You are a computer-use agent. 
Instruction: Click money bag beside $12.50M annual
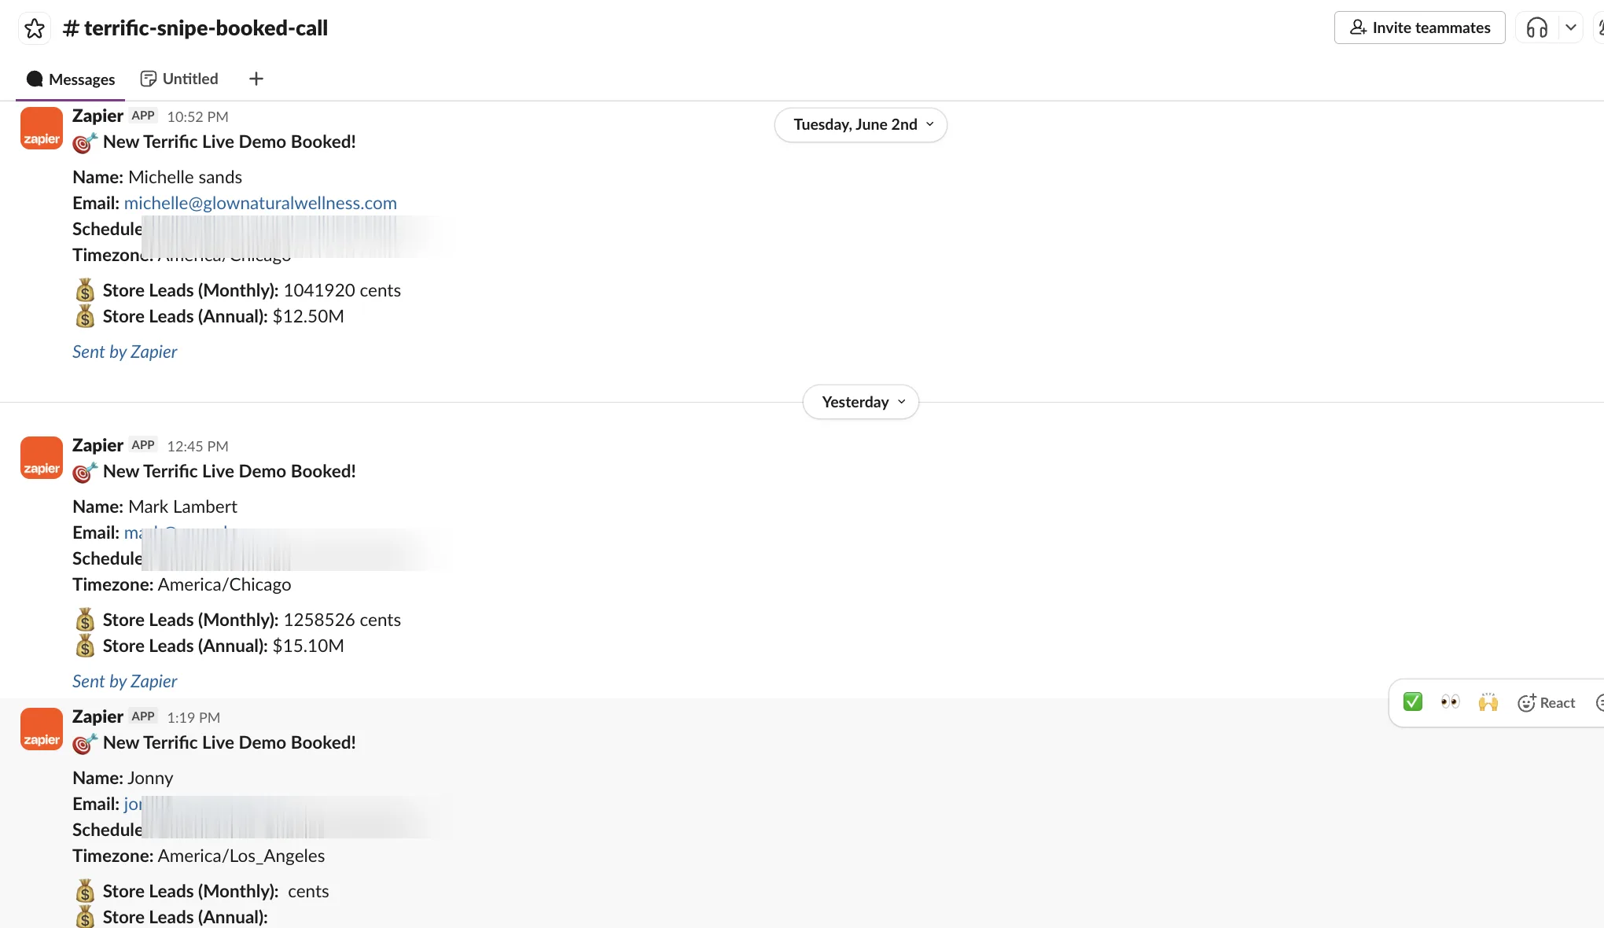[x=85, y=316]
